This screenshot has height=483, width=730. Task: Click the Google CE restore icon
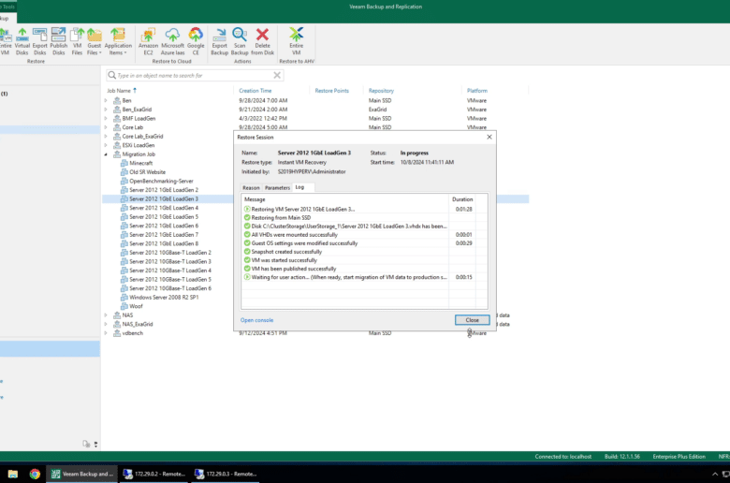pos(196,41)
